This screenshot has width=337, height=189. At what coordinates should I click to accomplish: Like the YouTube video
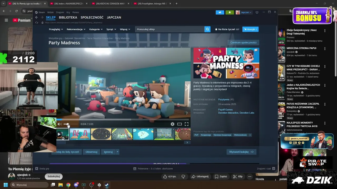click(170, 176)
